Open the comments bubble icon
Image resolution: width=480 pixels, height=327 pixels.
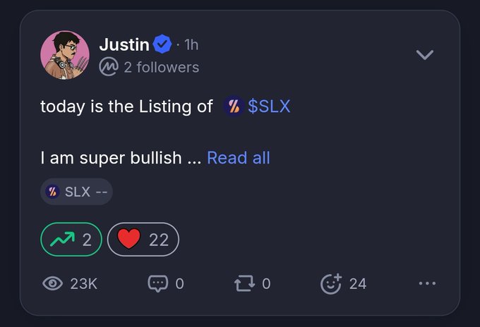point(158,283)
